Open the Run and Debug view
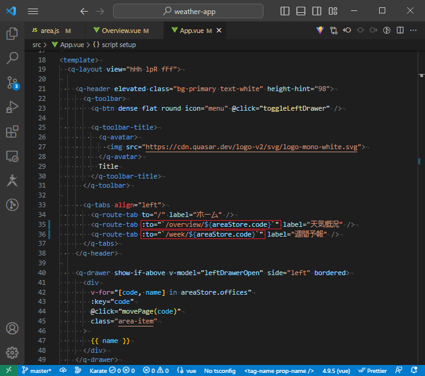 tap(12, 107)
